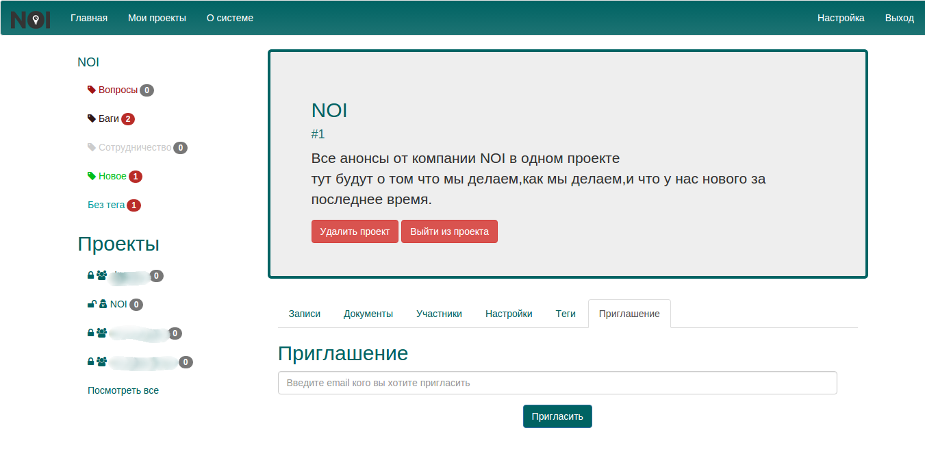Click the lock icon of first blurred project
Image resolution: width=925 pixels, height=454 pixels.
(x=91, y=275)
